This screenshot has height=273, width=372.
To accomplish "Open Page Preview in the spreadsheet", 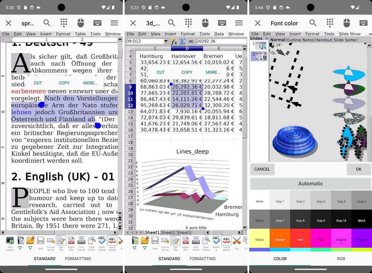I will (206, 240).
